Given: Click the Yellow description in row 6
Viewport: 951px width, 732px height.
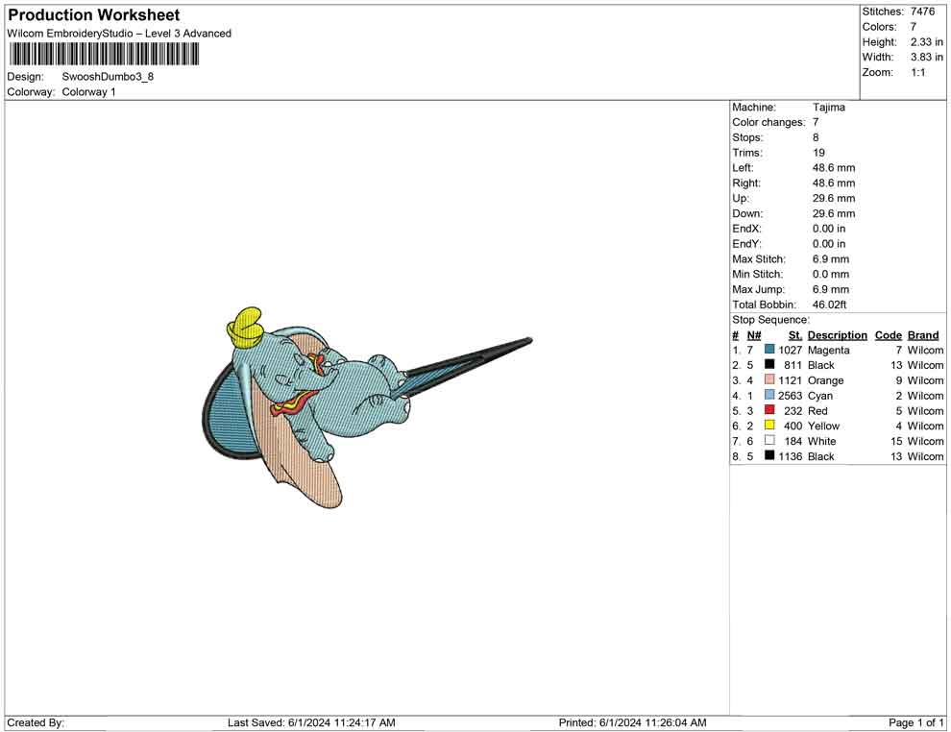Looking at the screenshot, I should tap(823, 427).
